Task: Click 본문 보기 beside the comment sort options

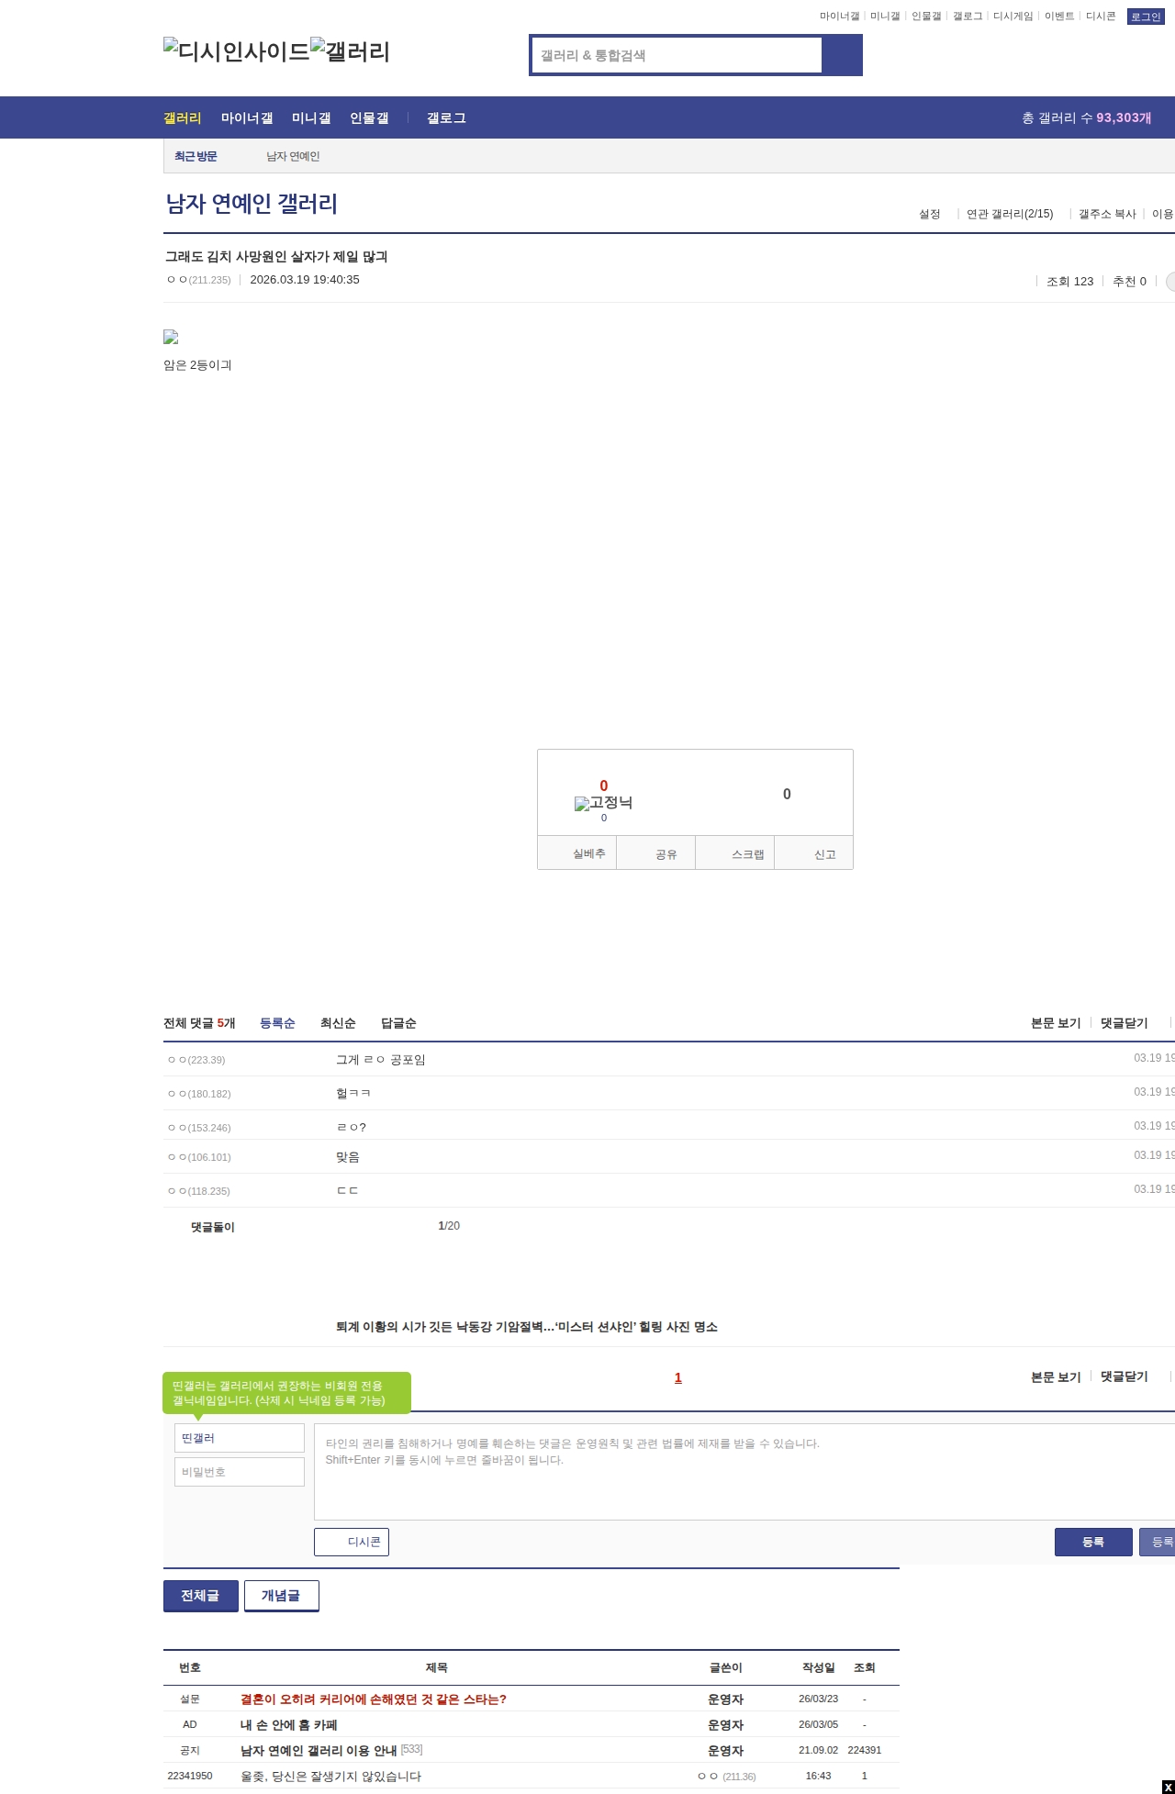Action: click(x=1056, y=1023)
